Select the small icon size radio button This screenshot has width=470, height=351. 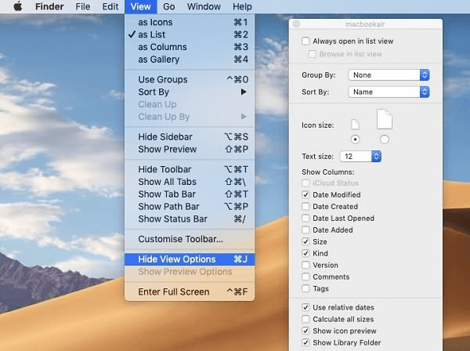[x=355, y=139]
